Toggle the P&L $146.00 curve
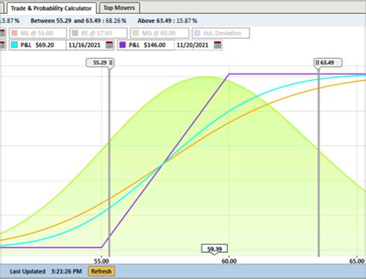Screen dimensions: 366x279 (146, 45)
